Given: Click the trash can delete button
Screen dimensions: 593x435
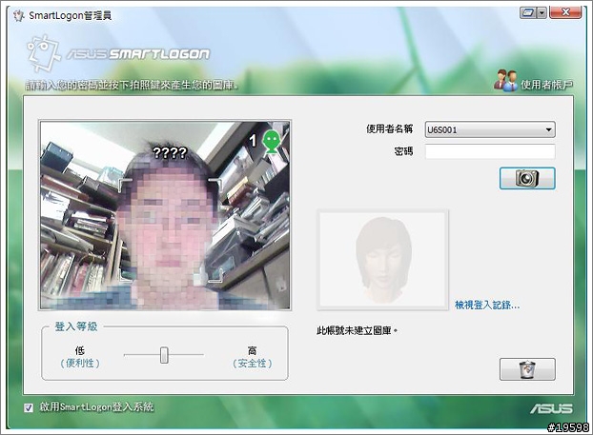Looking at the screenshot, I should point(527,369).
